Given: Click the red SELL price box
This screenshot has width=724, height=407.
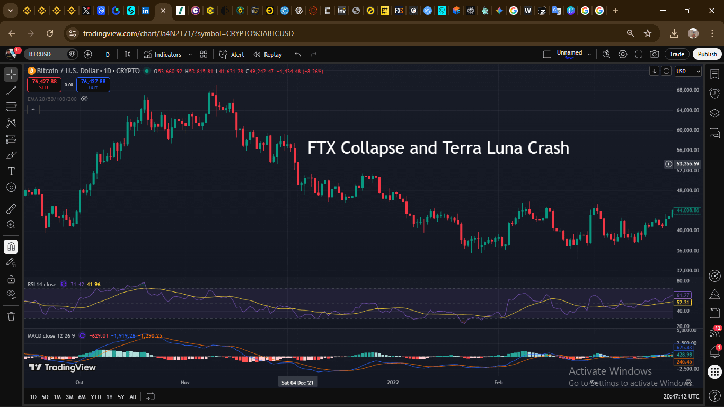Looking at the screenshot, I should tap(44, 84).
